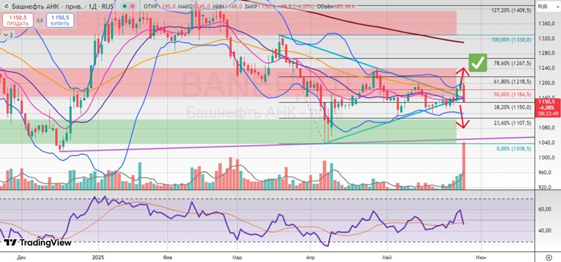Click the 1040,0 price scale label
The width and height of the screenshot is (561, 262).
(x=546, y=143)
